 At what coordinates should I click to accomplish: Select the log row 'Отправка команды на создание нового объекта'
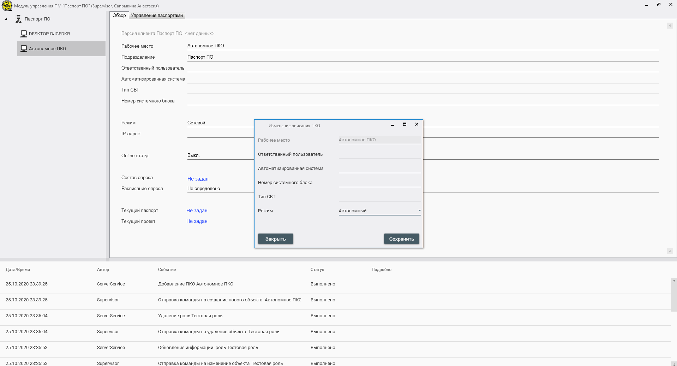pyautogui.click(x=335, y=302)
